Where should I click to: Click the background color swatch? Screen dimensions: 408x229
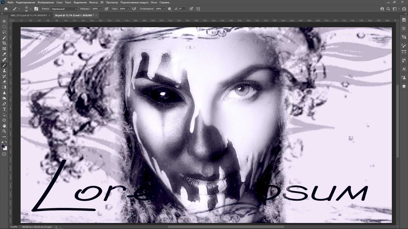click(5, 148)
